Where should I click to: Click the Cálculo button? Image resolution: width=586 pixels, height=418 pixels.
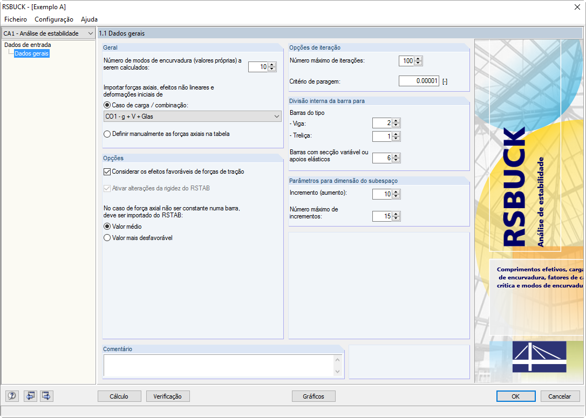click(119, 396)
